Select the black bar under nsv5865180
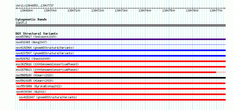233x110 pixels. click(120, 78)
